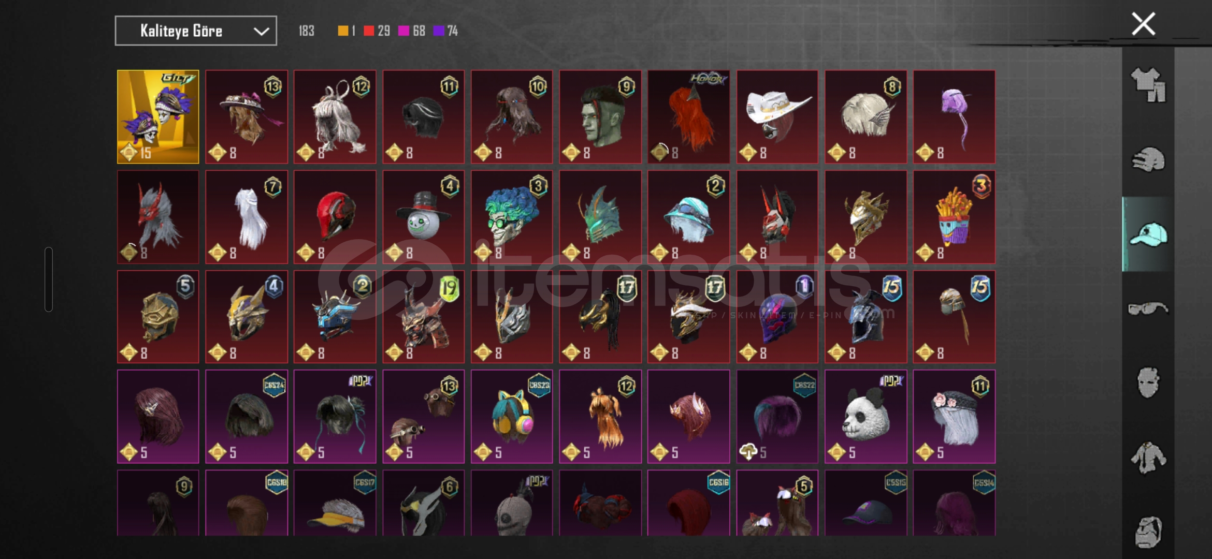Viewport: 1212px width, 559px height.
Task: Select the white cowboy hat item
Action: click(777, 117)
